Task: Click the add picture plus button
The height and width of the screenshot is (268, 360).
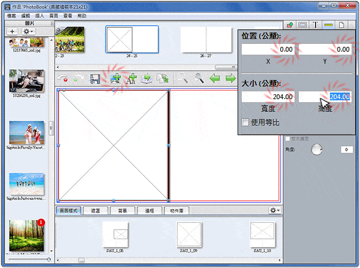Action: (x=12, y=31)
